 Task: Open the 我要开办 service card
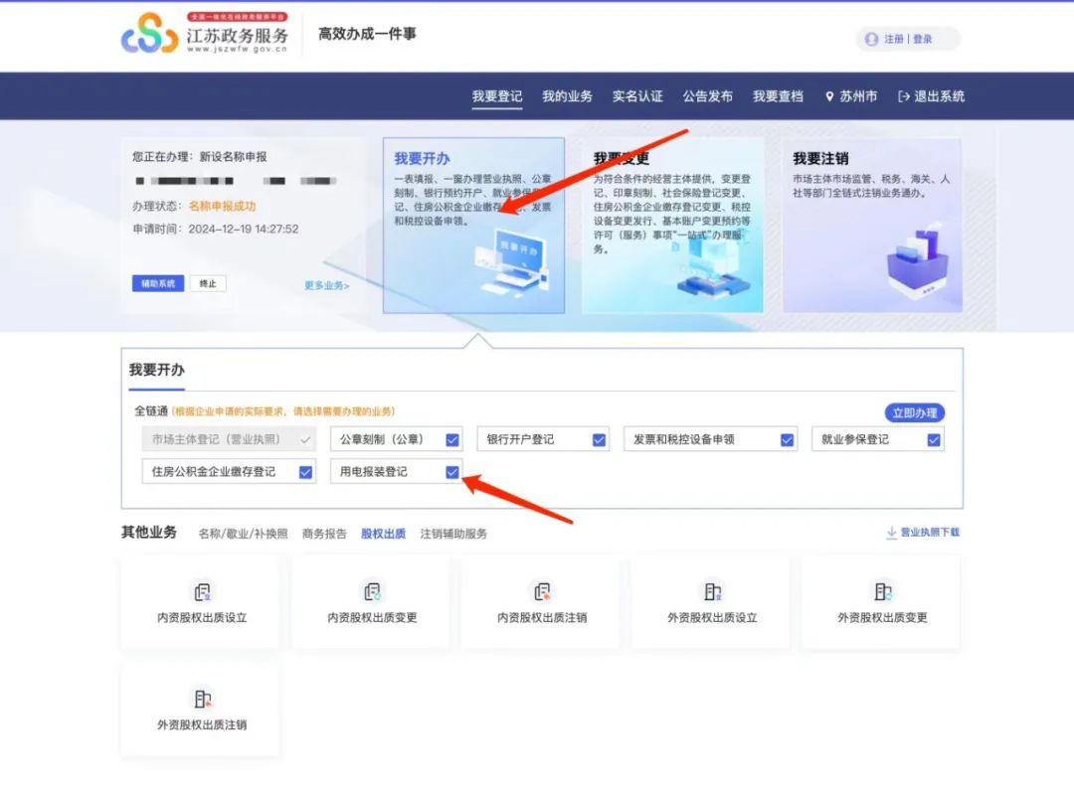(x=473, y=224)
